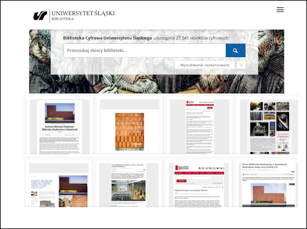
Task: Click the Uniwersytet Śląski logo emblem
Action: [40, 16]
